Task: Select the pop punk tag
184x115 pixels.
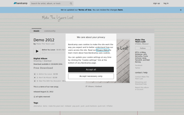Action: pyautogui.click(x=76, y=106)
